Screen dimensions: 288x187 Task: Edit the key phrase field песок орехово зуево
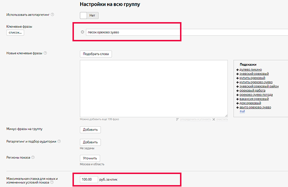(187, 32)
